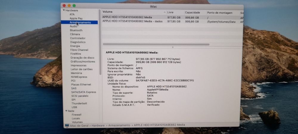Click the S.M.A.R.T. status 'Verificado'
Viewport: 298px width, 134px height.
click(153, 105)
